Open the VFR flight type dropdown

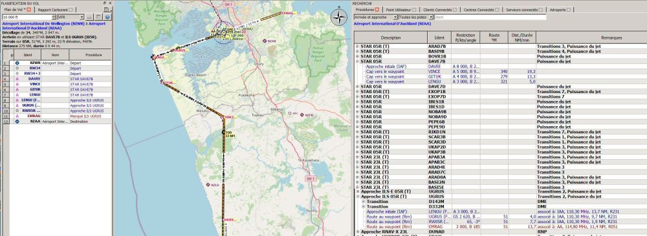71,17
